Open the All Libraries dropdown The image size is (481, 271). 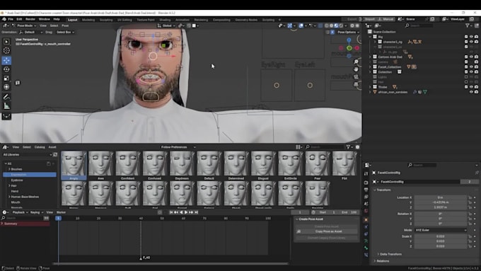pos(27,155)
